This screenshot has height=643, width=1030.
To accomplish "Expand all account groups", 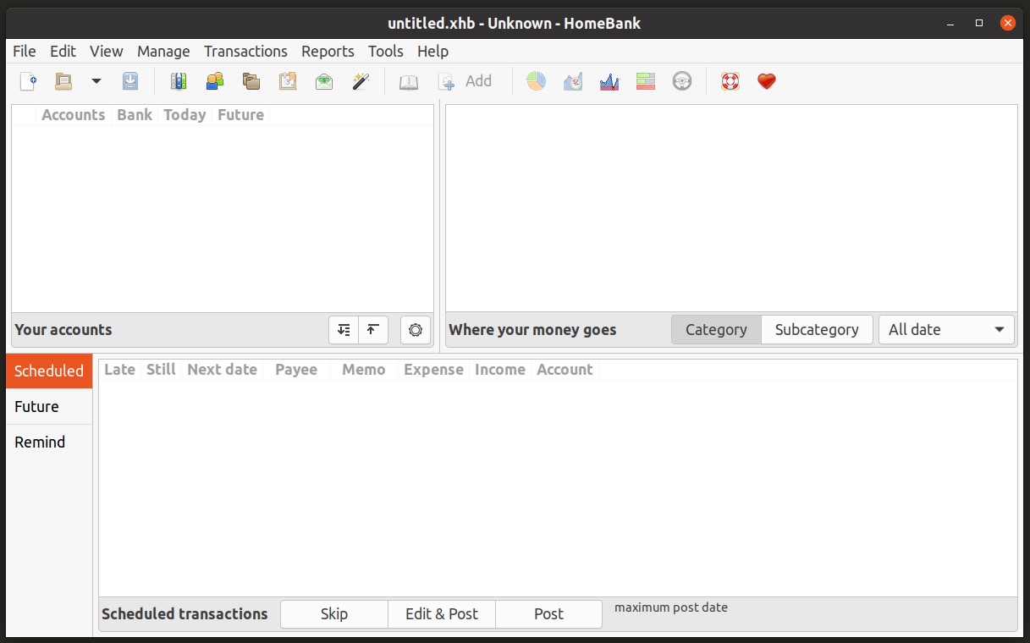I will click(x=344, y=330).
